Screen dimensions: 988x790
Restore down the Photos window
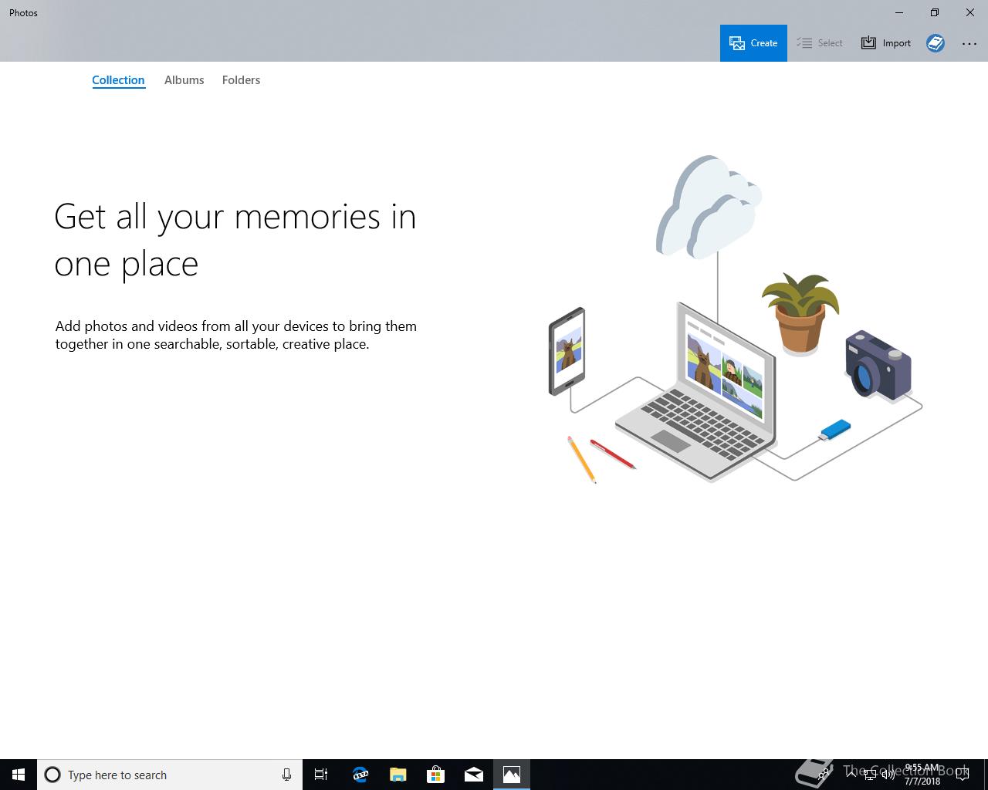(x=935, y=12)
